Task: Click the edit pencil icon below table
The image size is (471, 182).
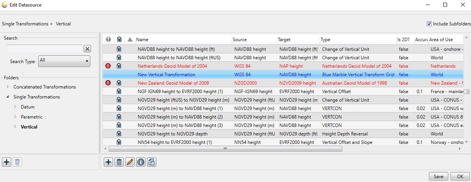Action: point(130,162)
